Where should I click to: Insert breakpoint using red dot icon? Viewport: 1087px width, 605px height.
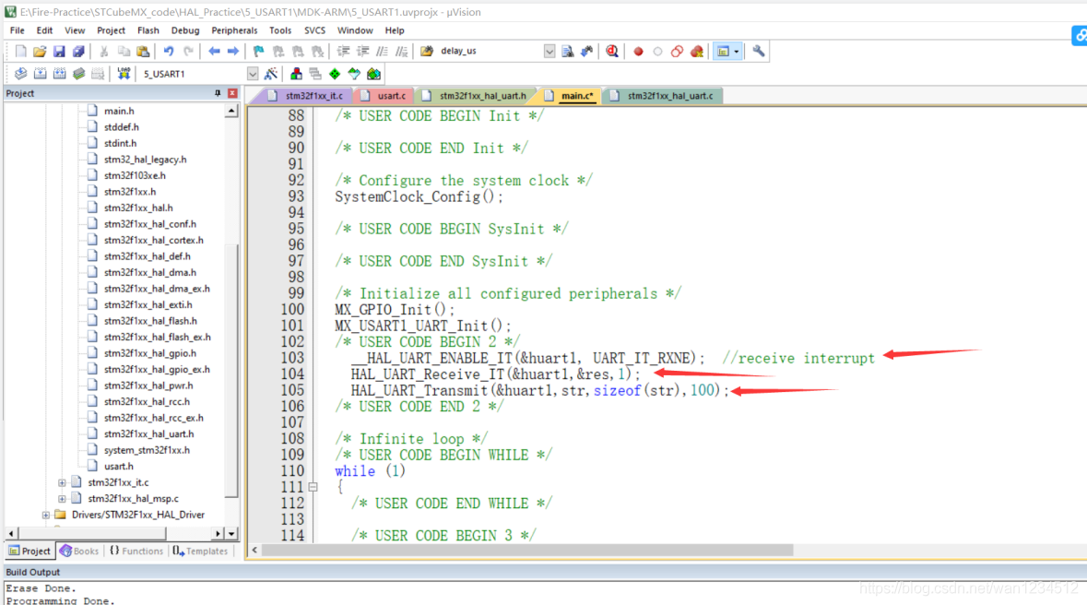(x=638, y=52)
